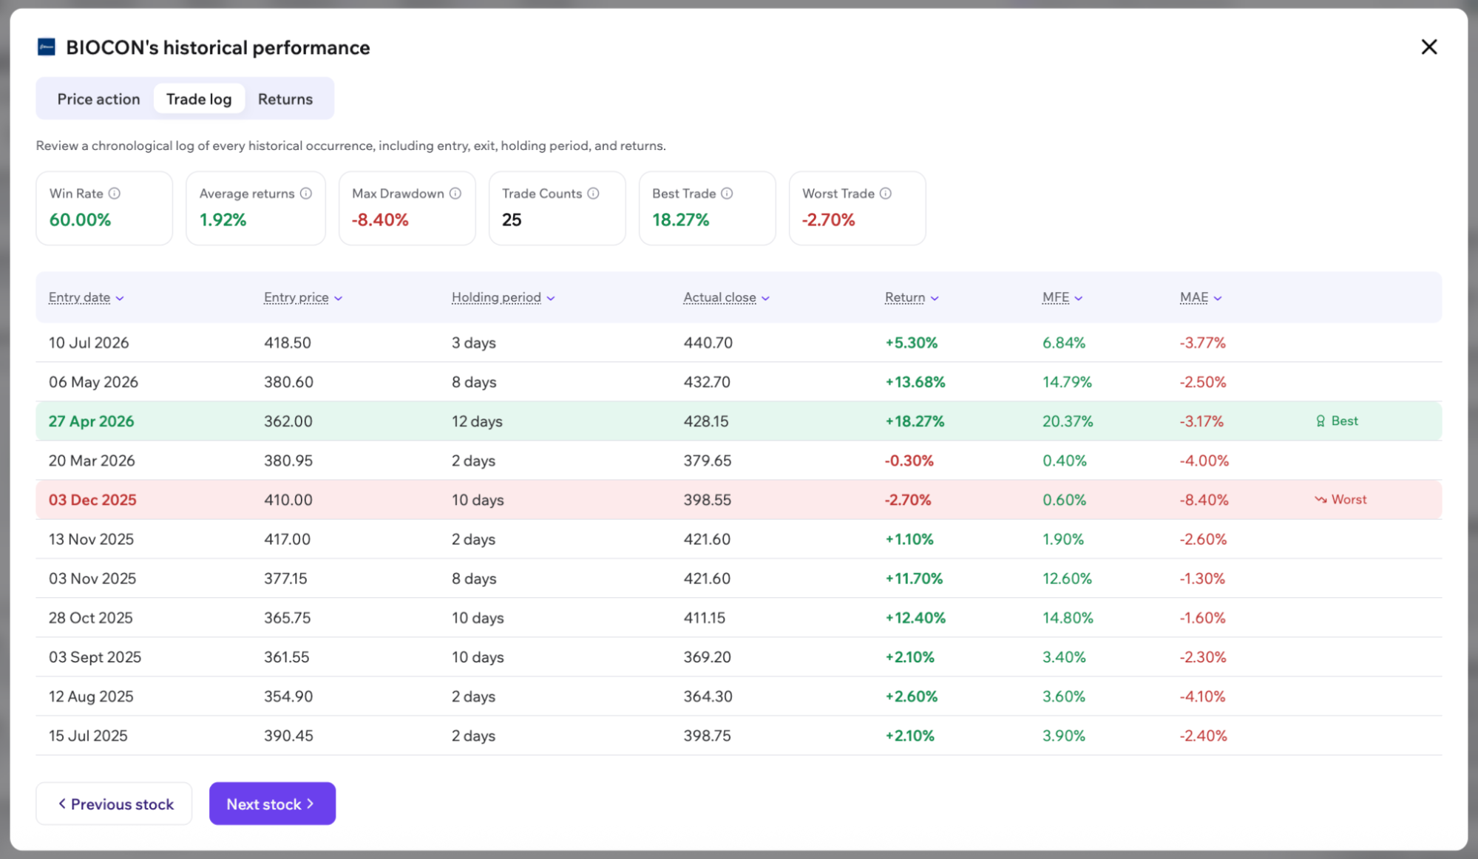Click the 60.00% Win Rate value

[80, 220]
